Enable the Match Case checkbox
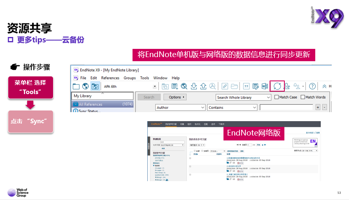 coord(277,97)
